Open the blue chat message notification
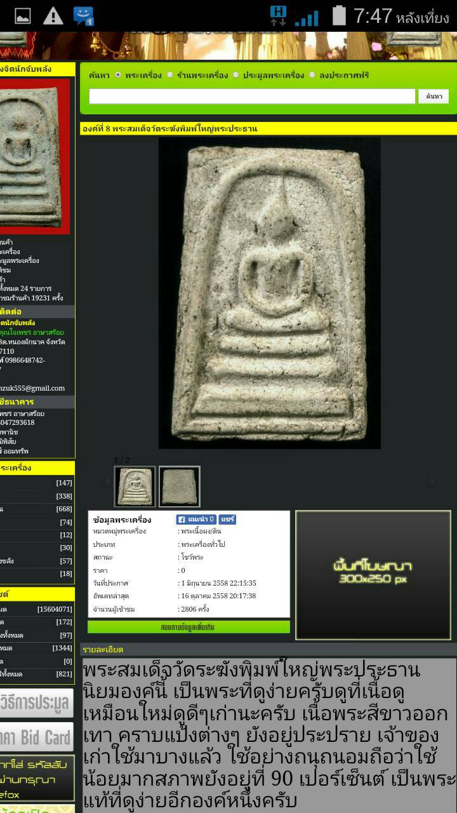The width and height of the screenshot is (457, 813). [83, 16]
